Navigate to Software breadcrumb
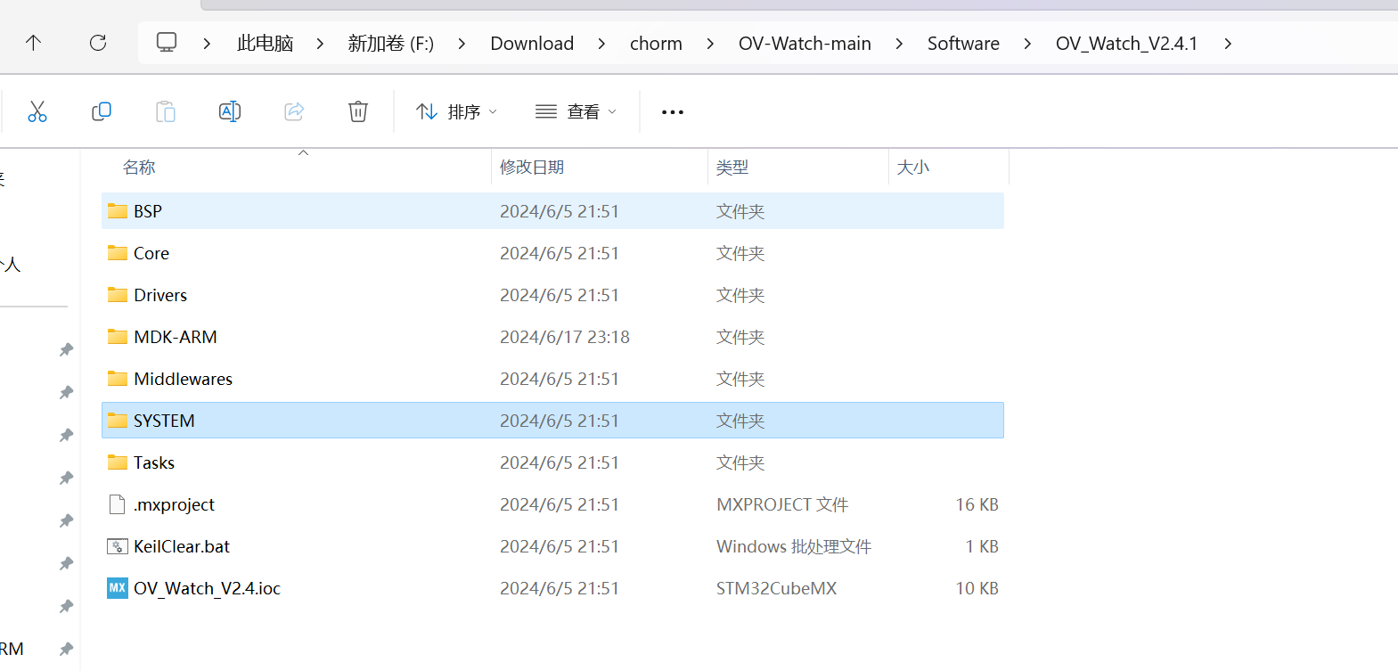 (x=963, y=44)
